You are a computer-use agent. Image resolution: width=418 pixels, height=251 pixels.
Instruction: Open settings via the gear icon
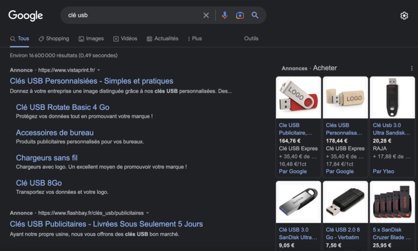(x=404, y=15)
